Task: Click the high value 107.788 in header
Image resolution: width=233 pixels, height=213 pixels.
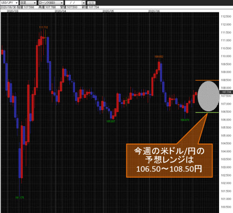Action: coord(50,7)
